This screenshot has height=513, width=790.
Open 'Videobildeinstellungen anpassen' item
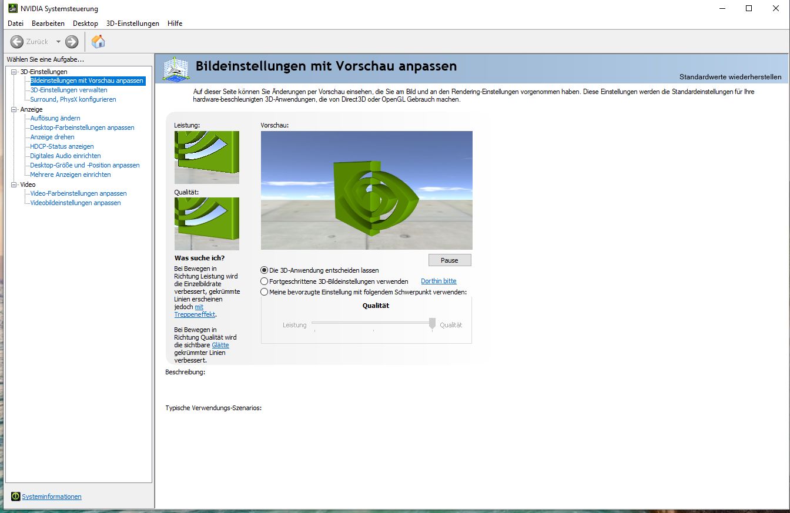75,203
